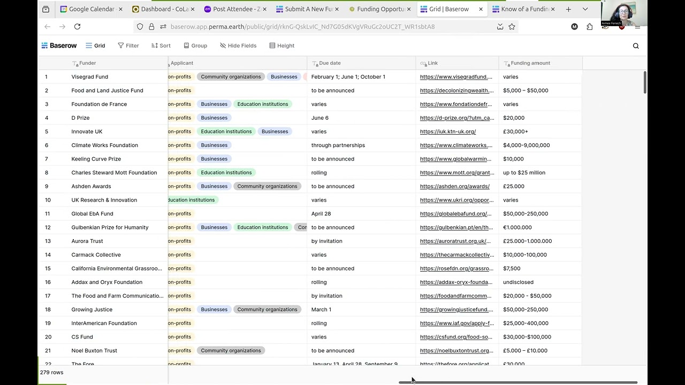Open the climateworks link
This screenshot has width=685, height=385.
click(456, 145)
